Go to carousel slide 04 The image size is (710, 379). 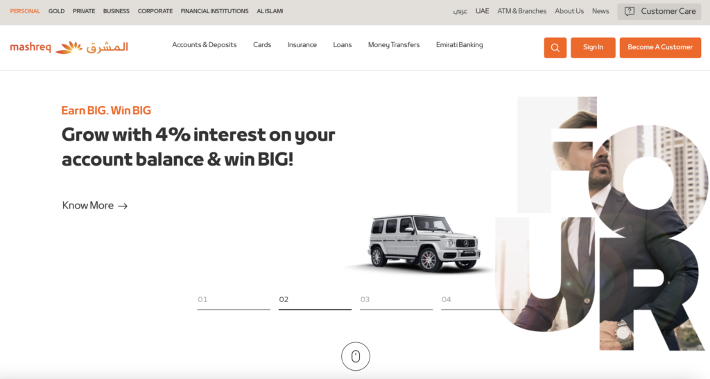[x=477, y=302]
